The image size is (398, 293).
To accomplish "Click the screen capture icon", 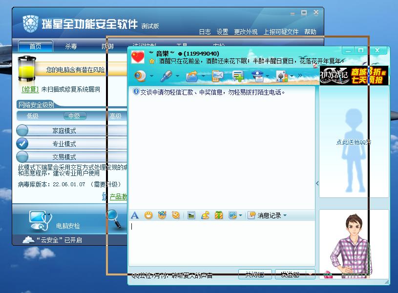I will 232,215.
